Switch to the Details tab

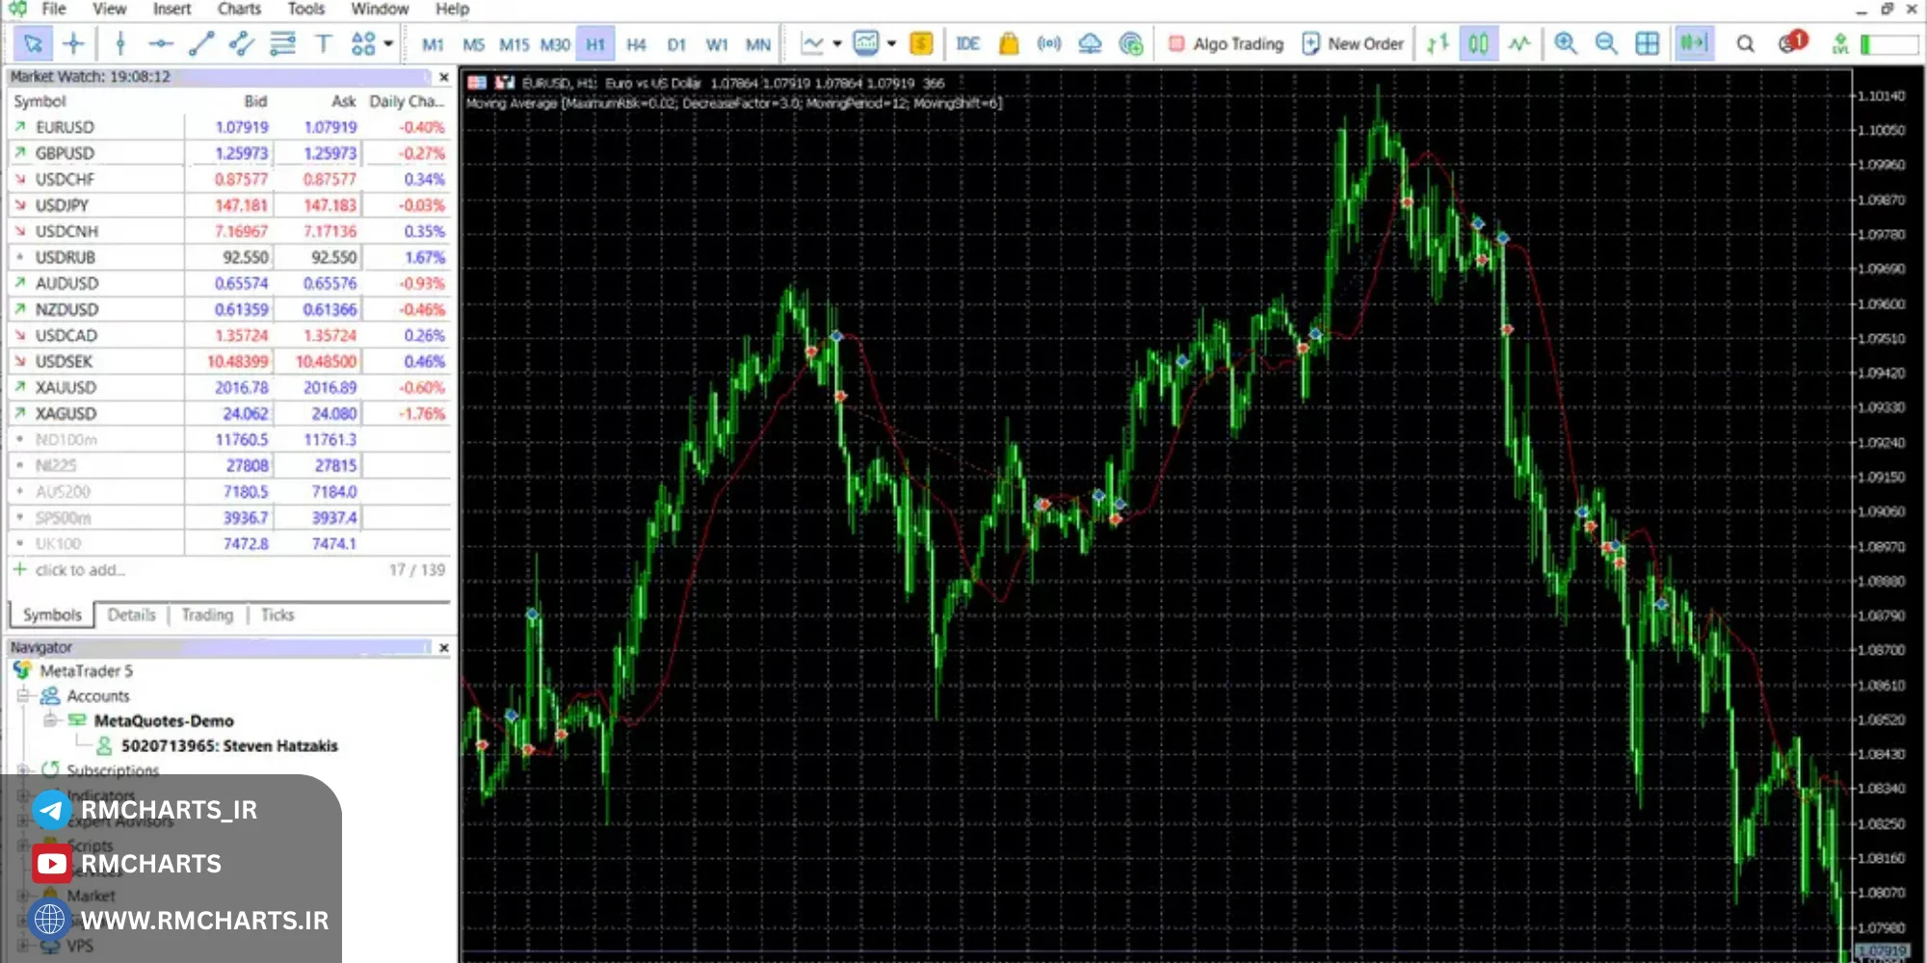(131, 614)
